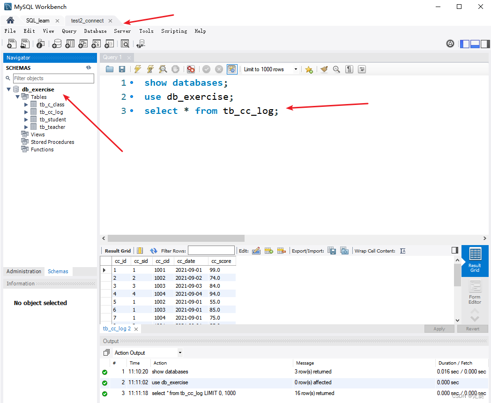Expand the tb_student table

26,119
